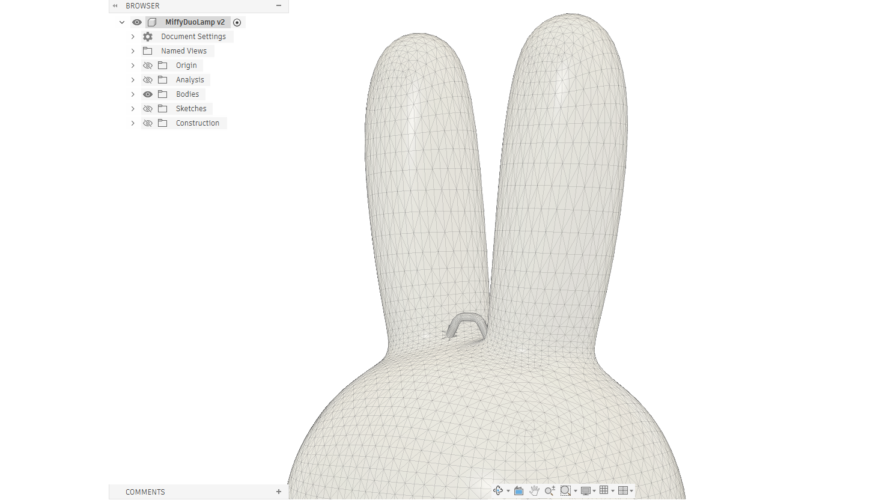Viewport: 894px width, 503px height.
Task: Add a comment with the plus button
Action: coord(279,492)
